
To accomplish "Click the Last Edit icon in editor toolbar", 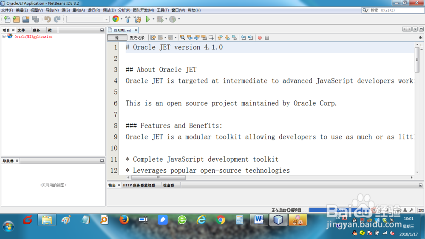I will coord(153,38).
